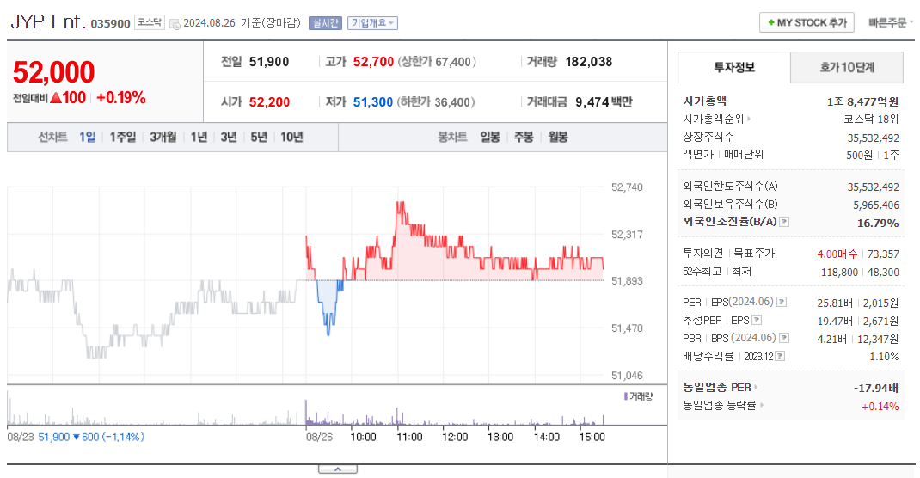Click the trading volume 182,038
The image size is (920, 478).
pyautogui.click(x=588, y=62)
